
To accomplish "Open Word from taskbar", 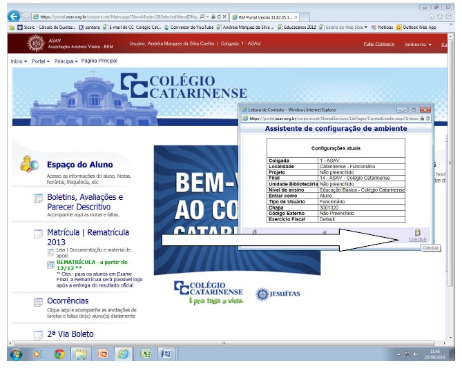I will point(166,354).
